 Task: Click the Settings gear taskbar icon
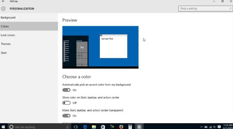pyautogui.click(x=139, y=127)
